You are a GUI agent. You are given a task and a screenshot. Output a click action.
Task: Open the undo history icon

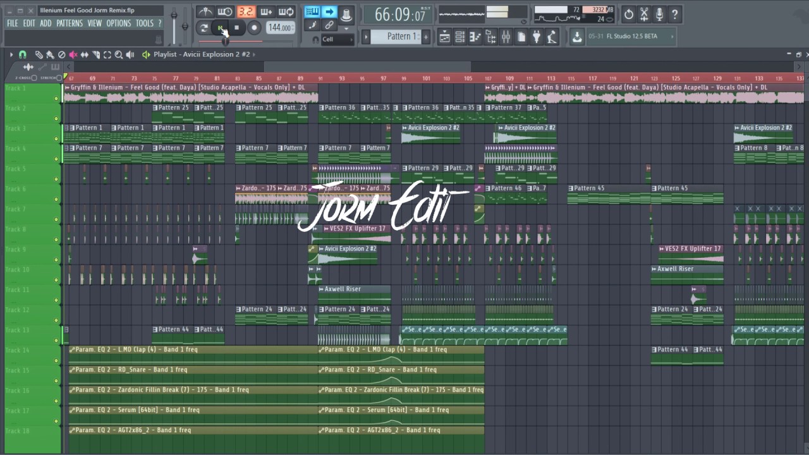(x=629, y=14)
